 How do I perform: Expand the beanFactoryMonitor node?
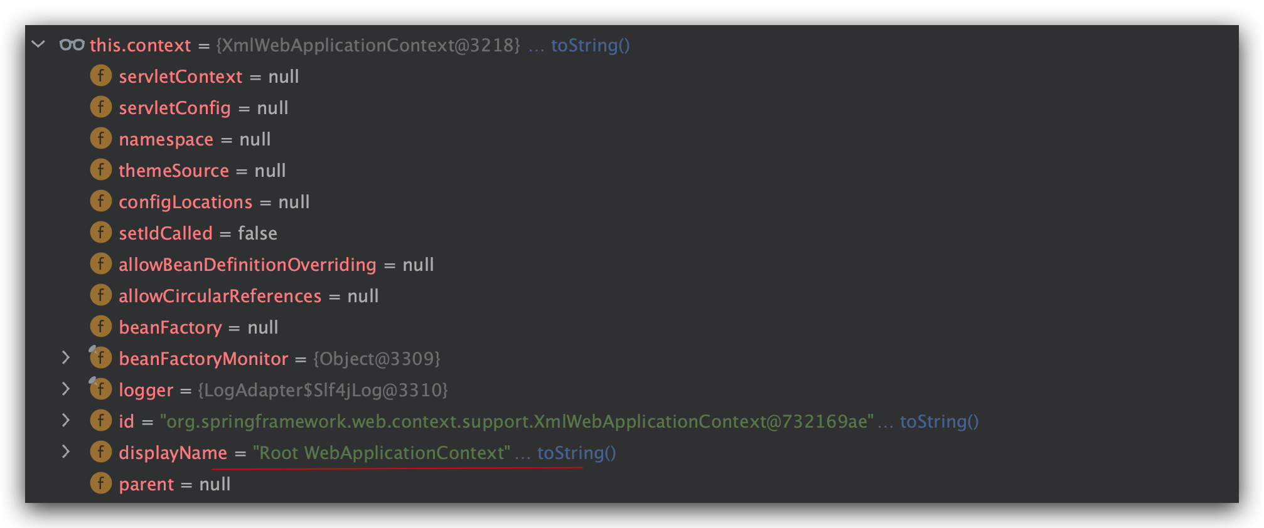[66, 357]
